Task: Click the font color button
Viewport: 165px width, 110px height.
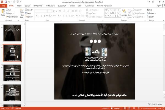Action: (59, 16)
